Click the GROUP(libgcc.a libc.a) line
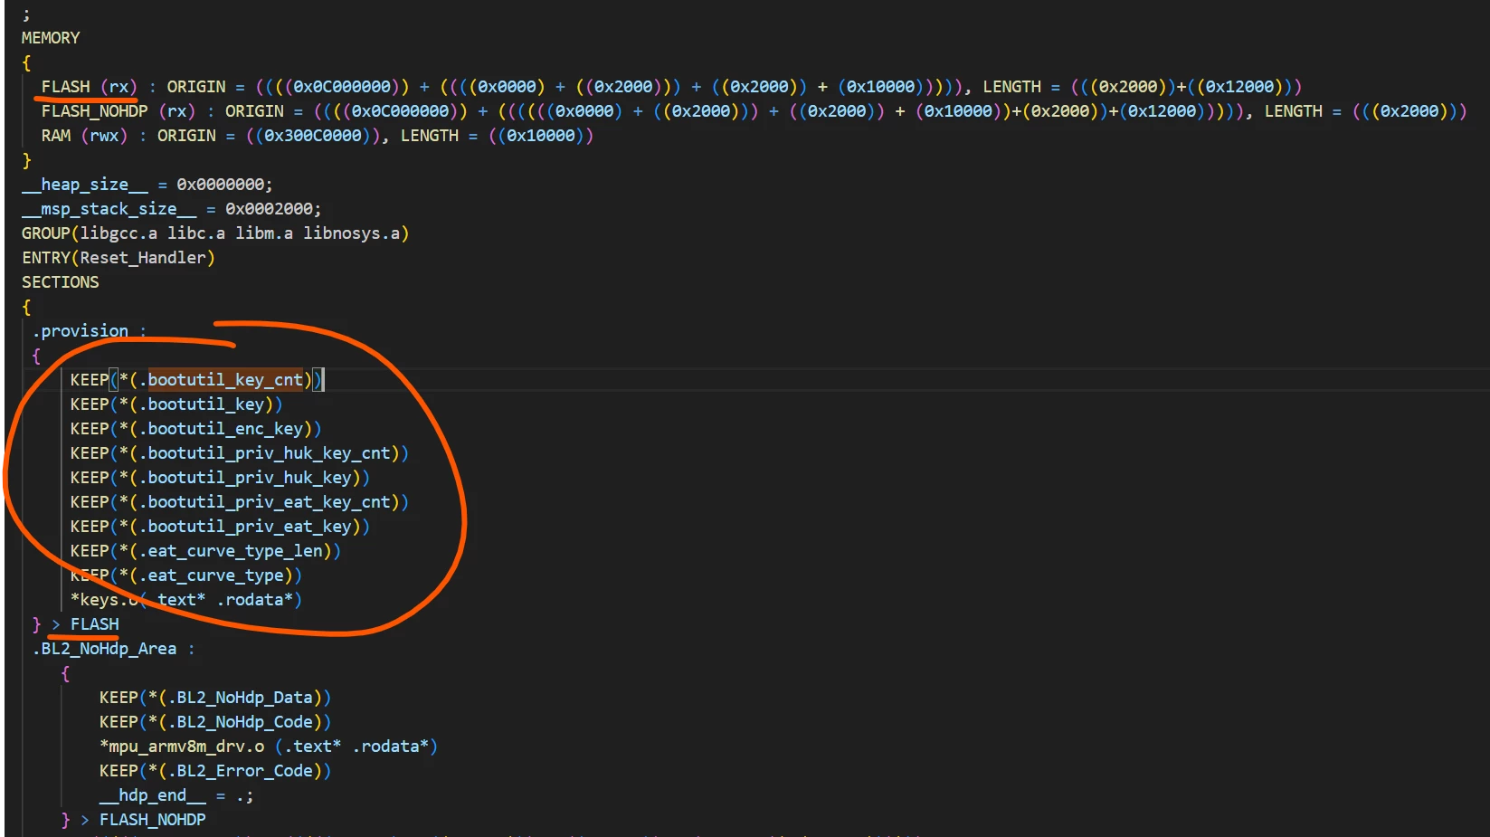 [215, 233]
